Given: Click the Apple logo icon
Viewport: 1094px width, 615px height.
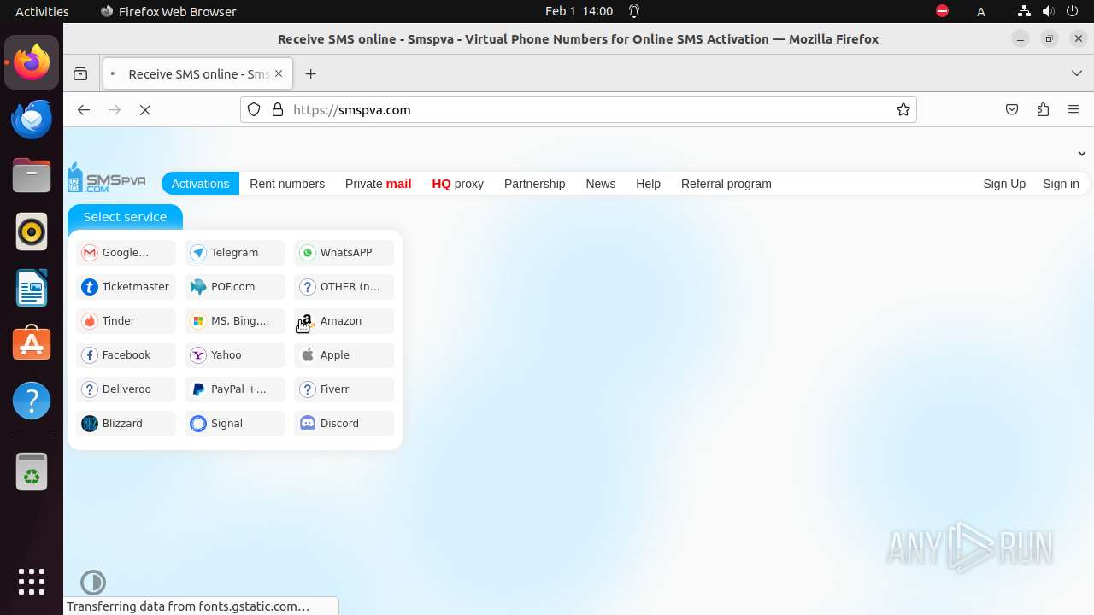Looking at the screenshot, I should coord(308,355).
